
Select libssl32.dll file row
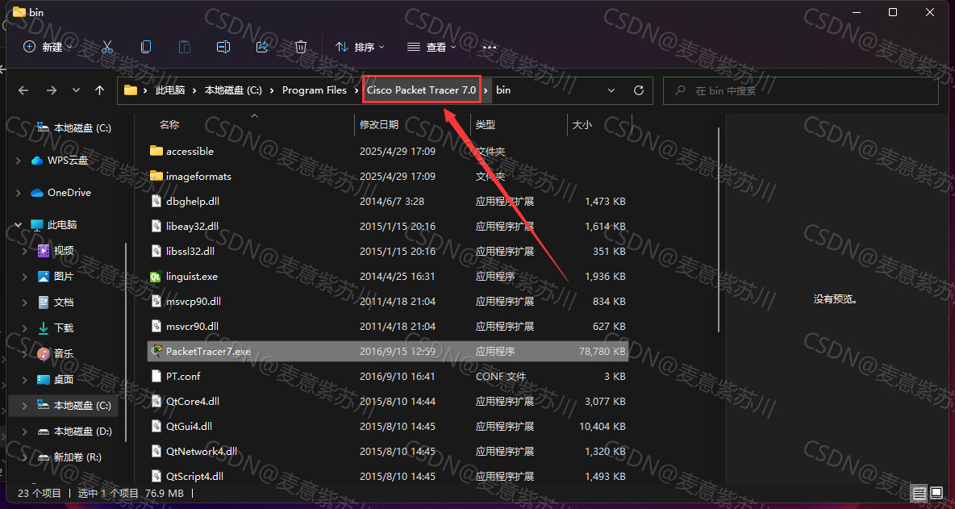(x=388, y=251)
